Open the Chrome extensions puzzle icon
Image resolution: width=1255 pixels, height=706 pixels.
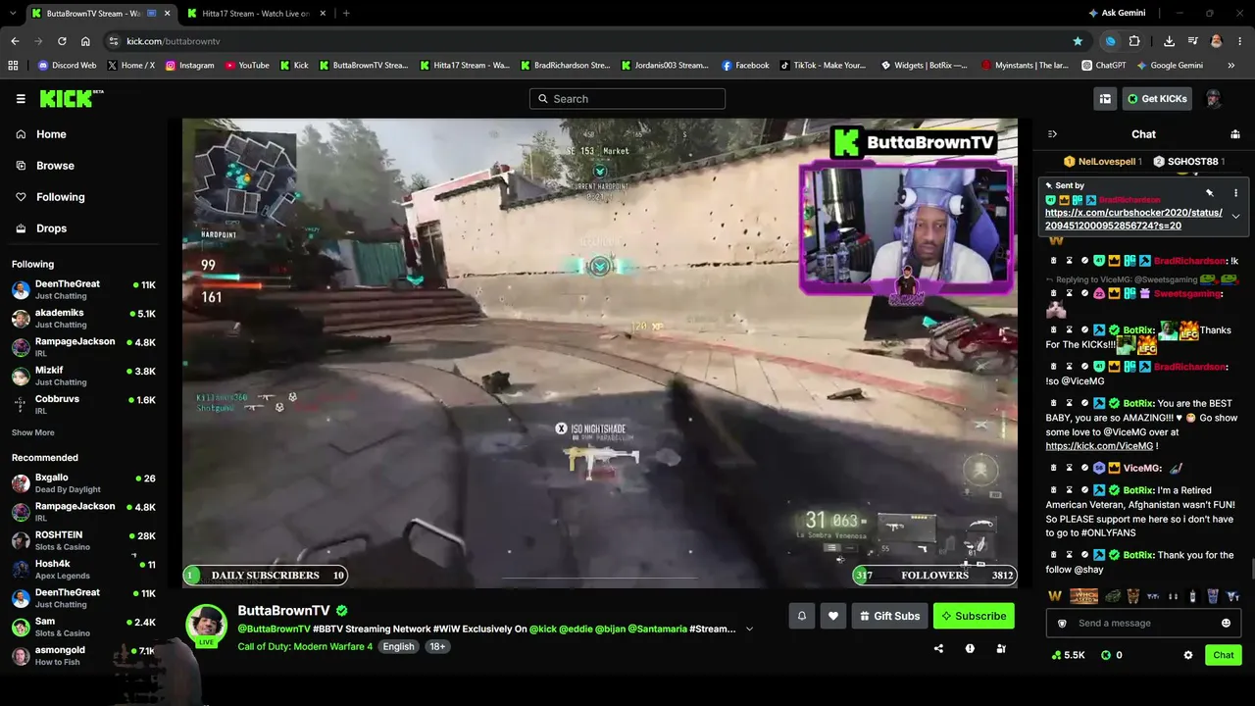coord(1134,41)
